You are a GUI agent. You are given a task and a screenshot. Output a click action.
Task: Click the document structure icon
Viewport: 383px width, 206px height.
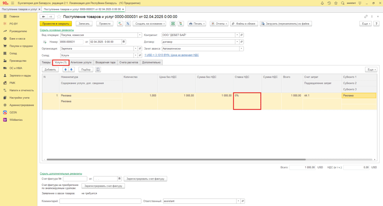tap(128, 24)
